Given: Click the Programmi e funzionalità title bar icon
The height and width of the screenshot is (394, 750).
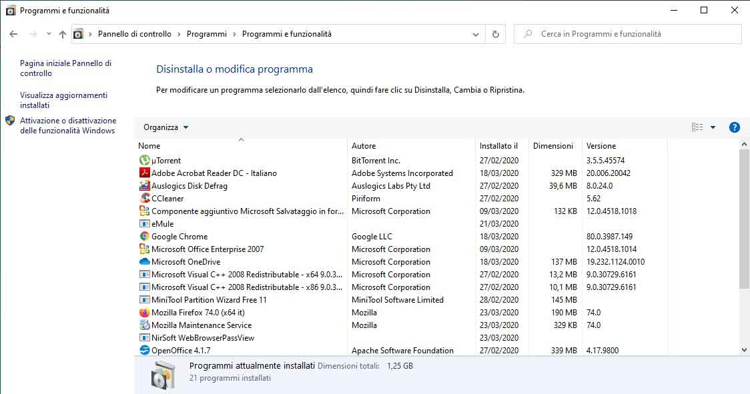Looking at the screenshot, I should [11, 11].
